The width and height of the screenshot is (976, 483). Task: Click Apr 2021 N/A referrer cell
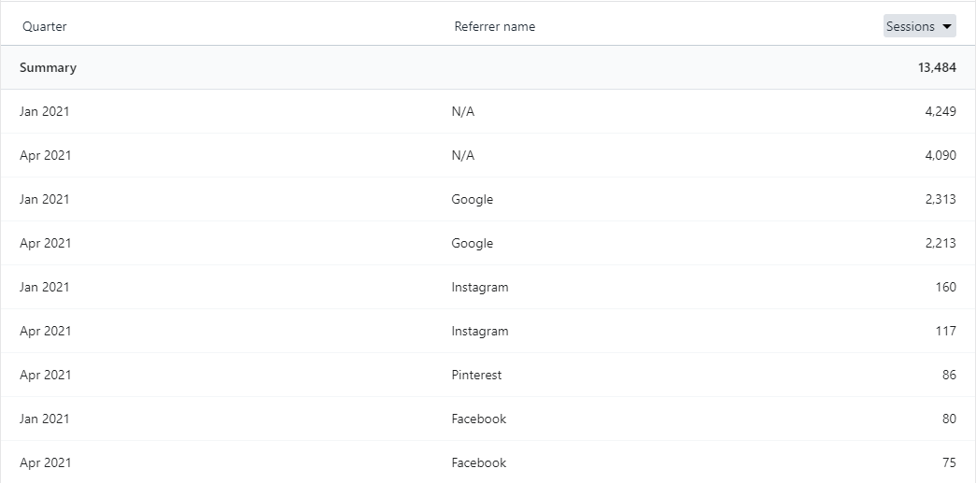tap(462, 155)
